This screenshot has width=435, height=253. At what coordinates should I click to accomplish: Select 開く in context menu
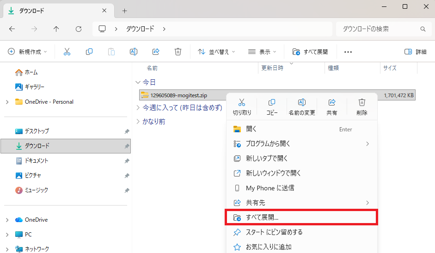point(302,129)
